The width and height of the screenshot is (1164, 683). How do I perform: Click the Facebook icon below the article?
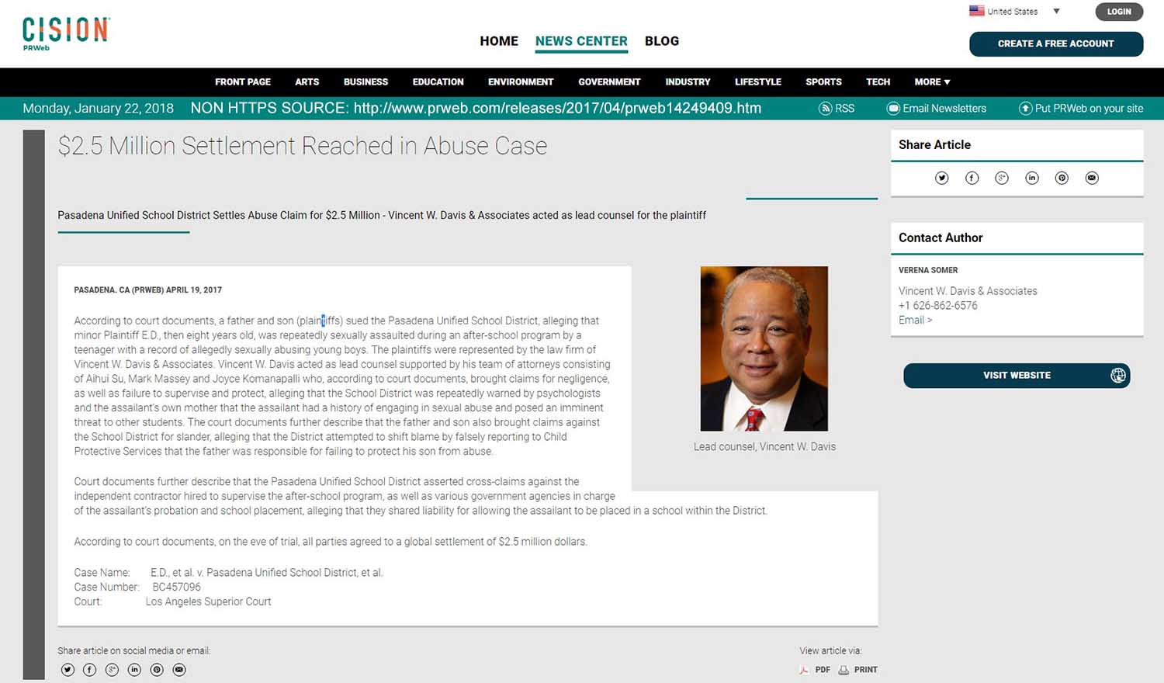tap(90, 670)
